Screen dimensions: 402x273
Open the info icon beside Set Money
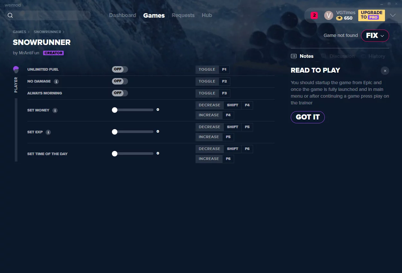tap(55, 110)
